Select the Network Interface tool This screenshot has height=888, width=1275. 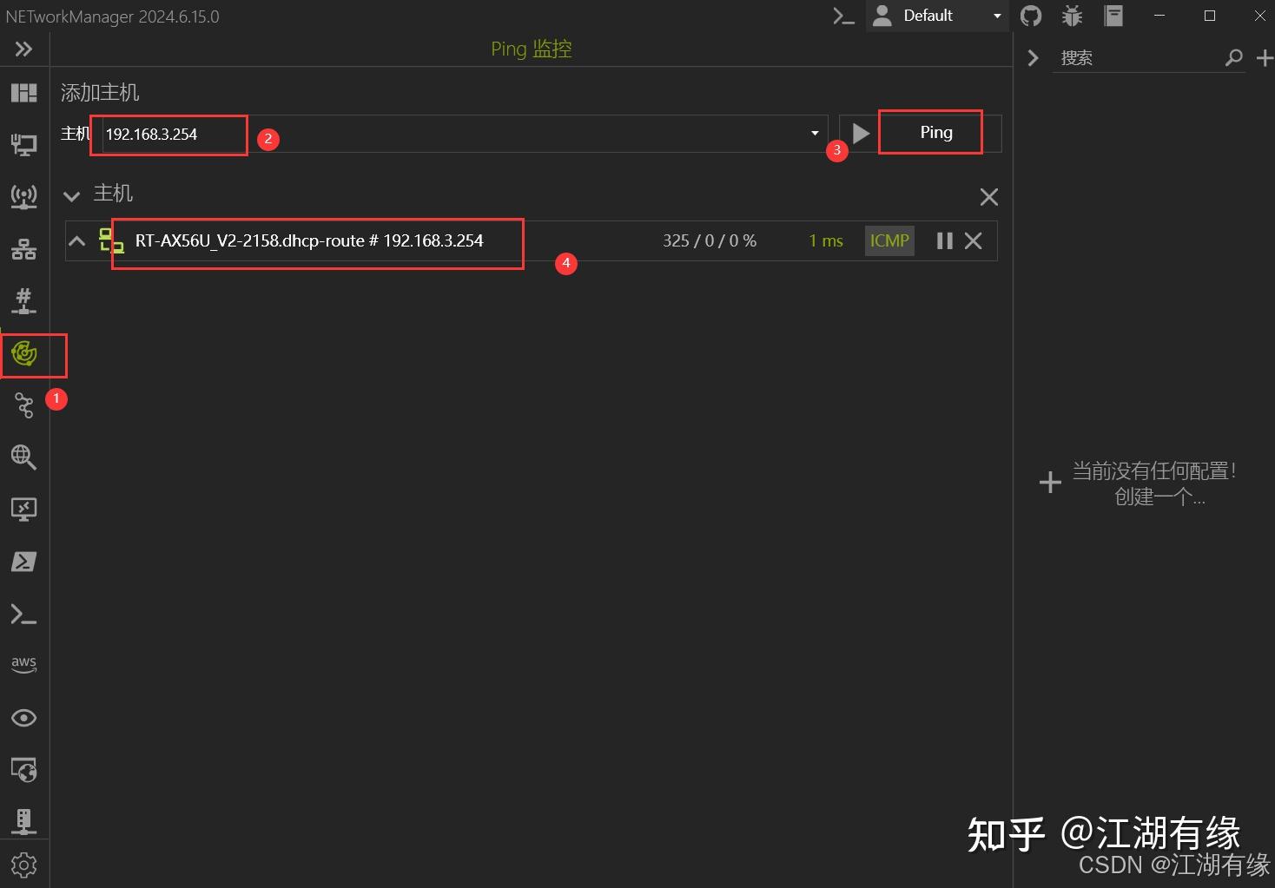pos(23,145)
